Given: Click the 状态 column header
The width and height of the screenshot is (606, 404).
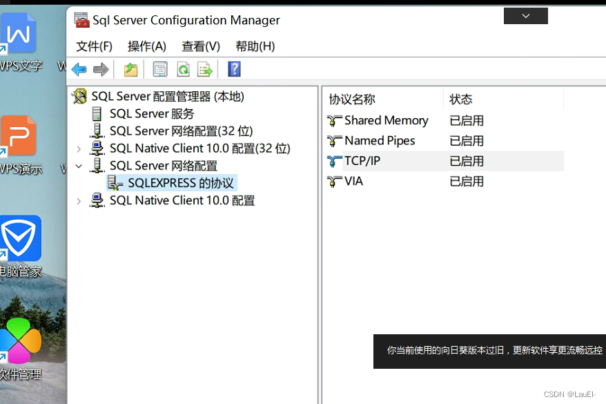Looking at the screenshot, I should (460, 99).
